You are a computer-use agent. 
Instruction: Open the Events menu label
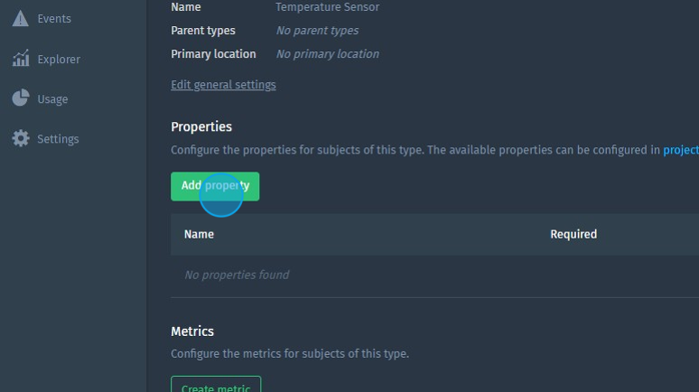point(54,19)
